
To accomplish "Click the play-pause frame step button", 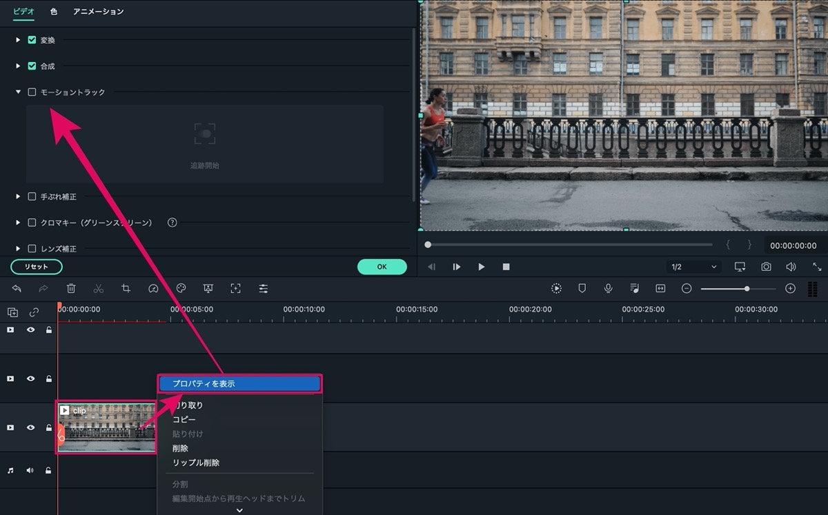I will (x=456, y=267).
